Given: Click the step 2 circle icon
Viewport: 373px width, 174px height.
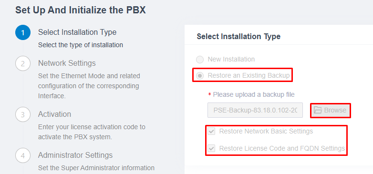Looking at the screenshot, I should pos(23,63).
